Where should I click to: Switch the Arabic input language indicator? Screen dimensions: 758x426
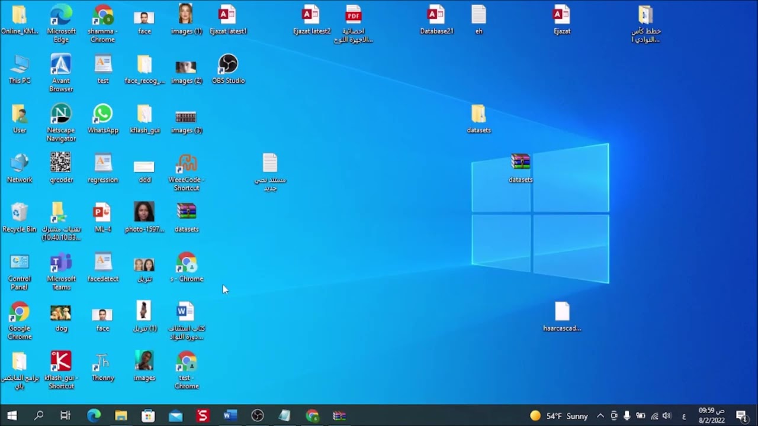tap(685, 416)
